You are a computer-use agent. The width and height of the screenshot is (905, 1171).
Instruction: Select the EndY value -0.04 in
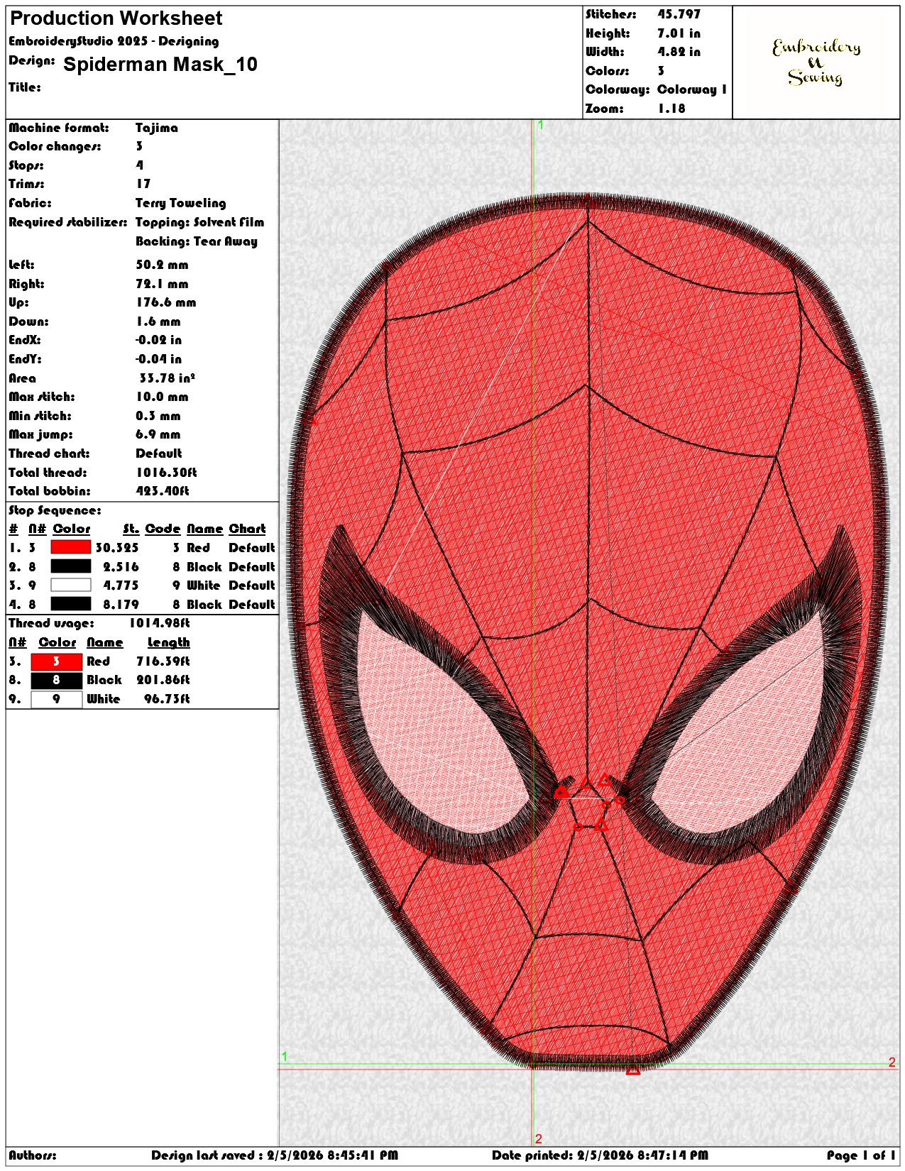click(x=158, y=359)
